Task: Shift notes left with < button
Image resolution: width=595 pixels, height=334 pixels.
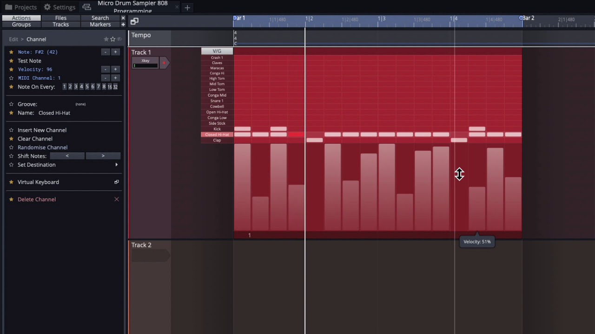Action: click(67, 156)
